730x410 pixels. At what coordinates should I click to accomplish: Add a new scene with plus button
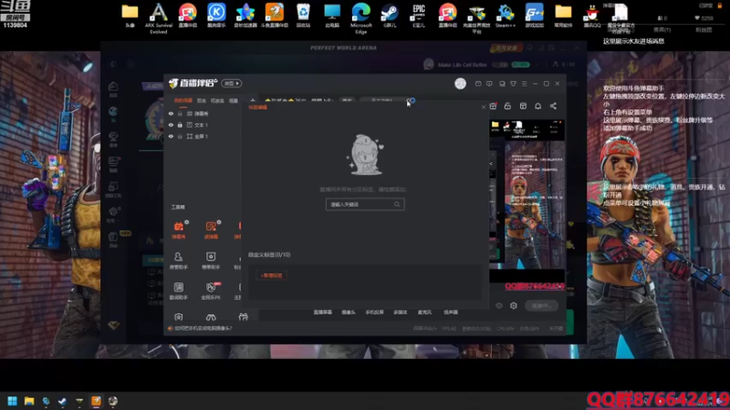[x=253, y=100]
